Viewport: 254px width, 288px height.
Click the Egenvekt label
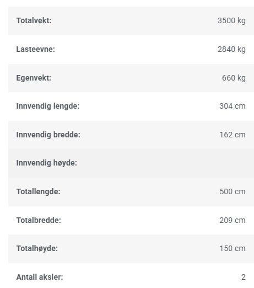click(34, 78)
